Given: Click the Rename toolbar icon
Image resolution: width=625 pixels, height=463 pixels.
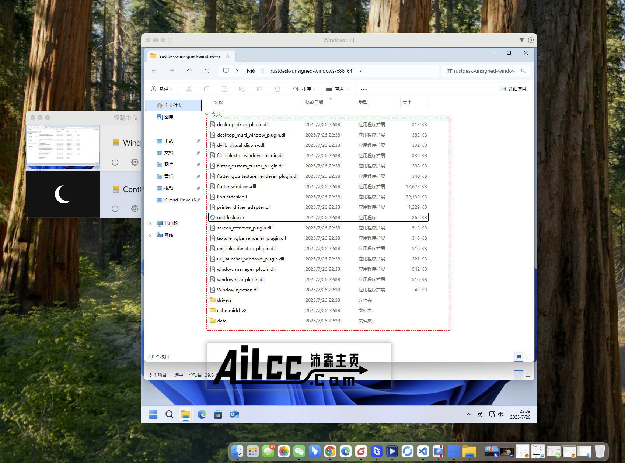Looking at the screenshot, I should point(242,89).
